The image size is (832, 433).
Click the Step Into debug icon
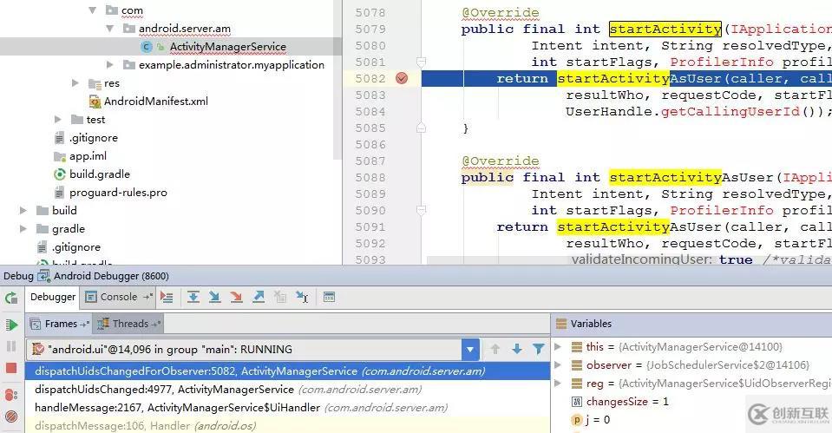(214, 297)
